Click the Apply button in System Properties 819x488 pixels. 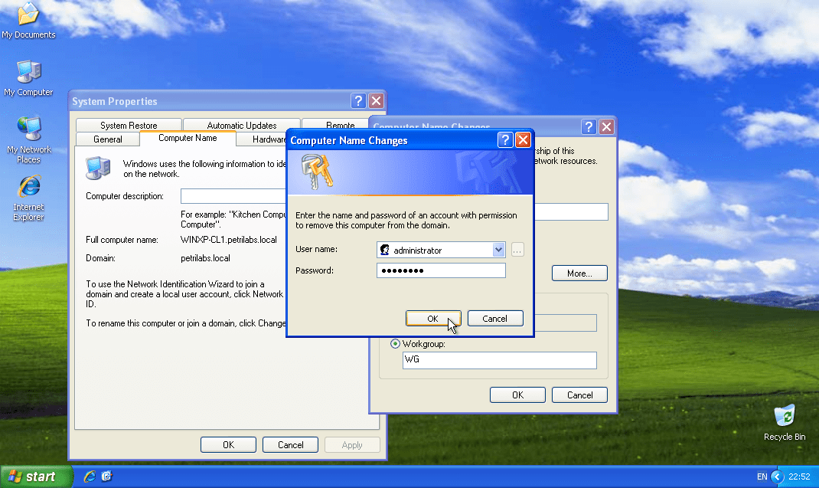click(x=352, y=444)
